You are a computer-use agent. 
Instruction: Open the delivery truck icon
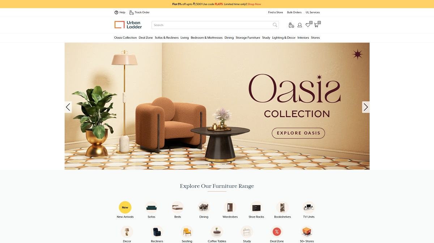pyautogui.click(x=291, y=25)
